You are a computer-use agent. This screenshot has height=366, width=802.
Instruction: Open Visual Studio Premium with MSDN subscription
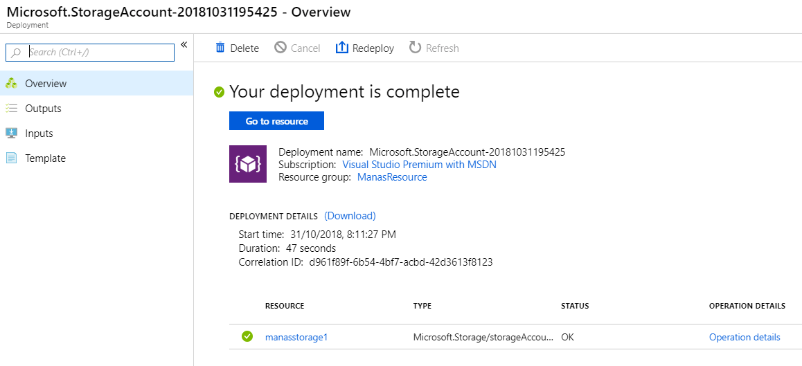point(419,165)
